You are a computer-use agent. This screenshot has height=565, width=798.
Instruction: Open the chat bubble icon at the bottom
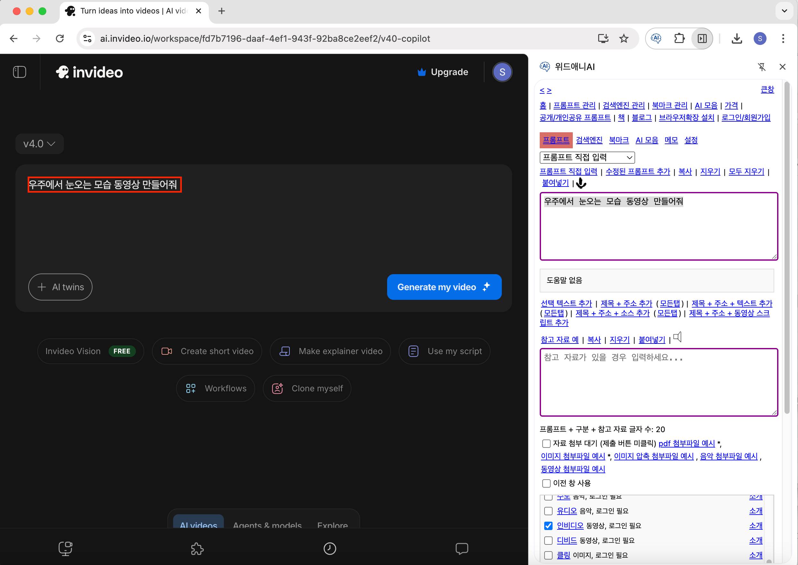tap(462, 549)
